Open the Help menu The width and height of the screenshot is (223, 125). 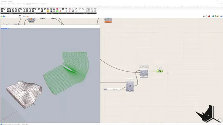point(24,4)
